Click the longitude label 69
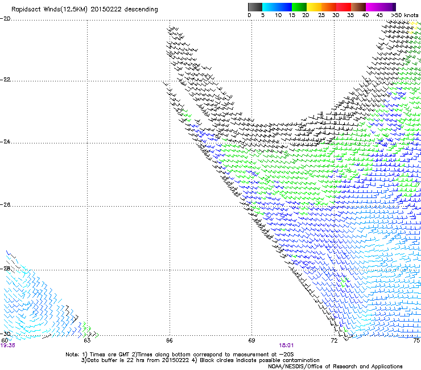 pyautogui.click(x=251, y=340)
